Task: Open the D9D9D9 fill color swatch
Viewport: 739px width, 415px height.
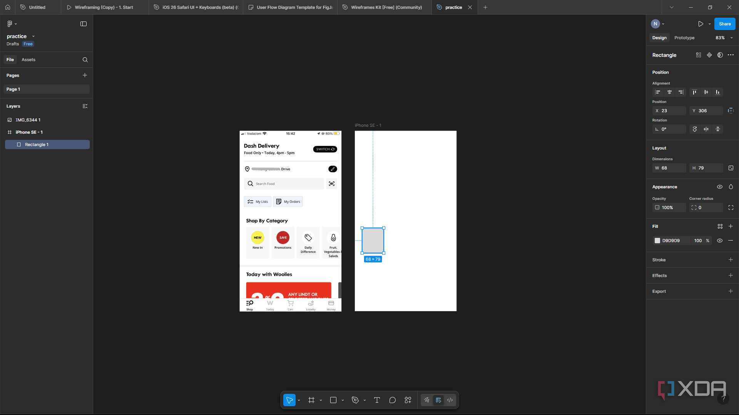Action: pyautogui.click(x=657, y=241)
